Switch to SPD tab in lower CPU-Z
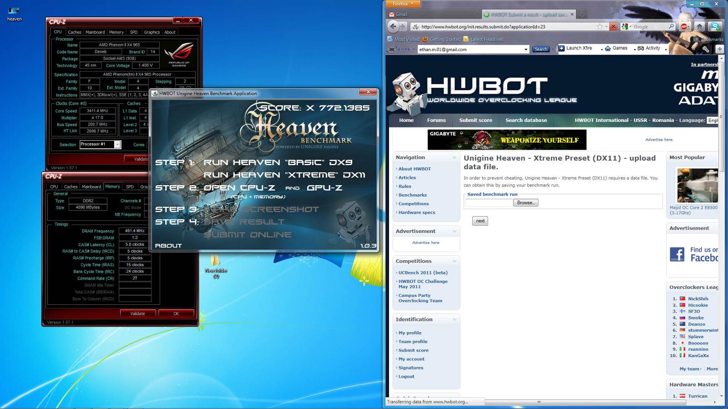The width and height of the screenshot is (728, 409). tap(130, 187)
